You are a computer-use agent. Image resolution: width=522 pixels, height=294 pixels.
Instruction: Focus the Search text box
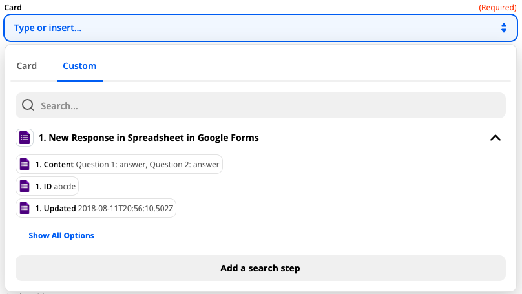click(260, 105)
